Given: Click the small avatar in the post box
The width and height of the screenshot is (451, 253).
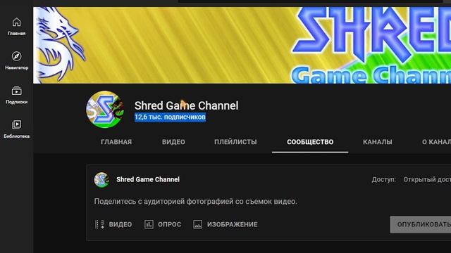Looking at the screenshot, I should click(101, 180).
